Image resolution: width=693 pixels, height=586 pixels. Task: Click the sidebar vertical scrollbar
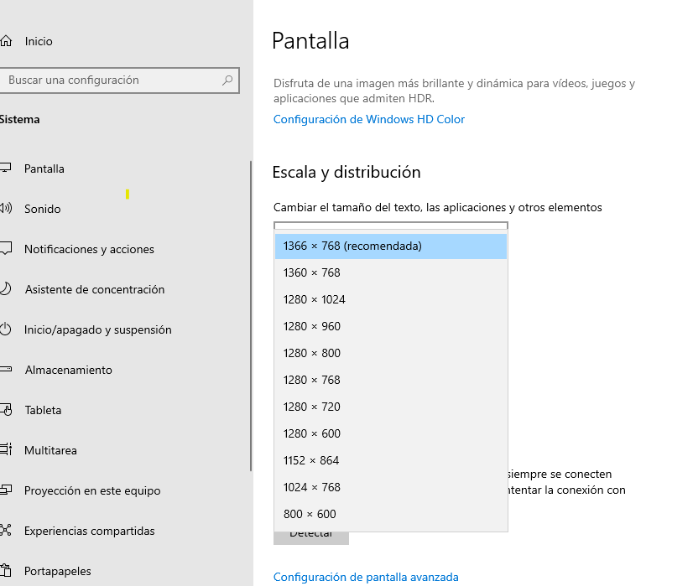(x=251, y=316)
